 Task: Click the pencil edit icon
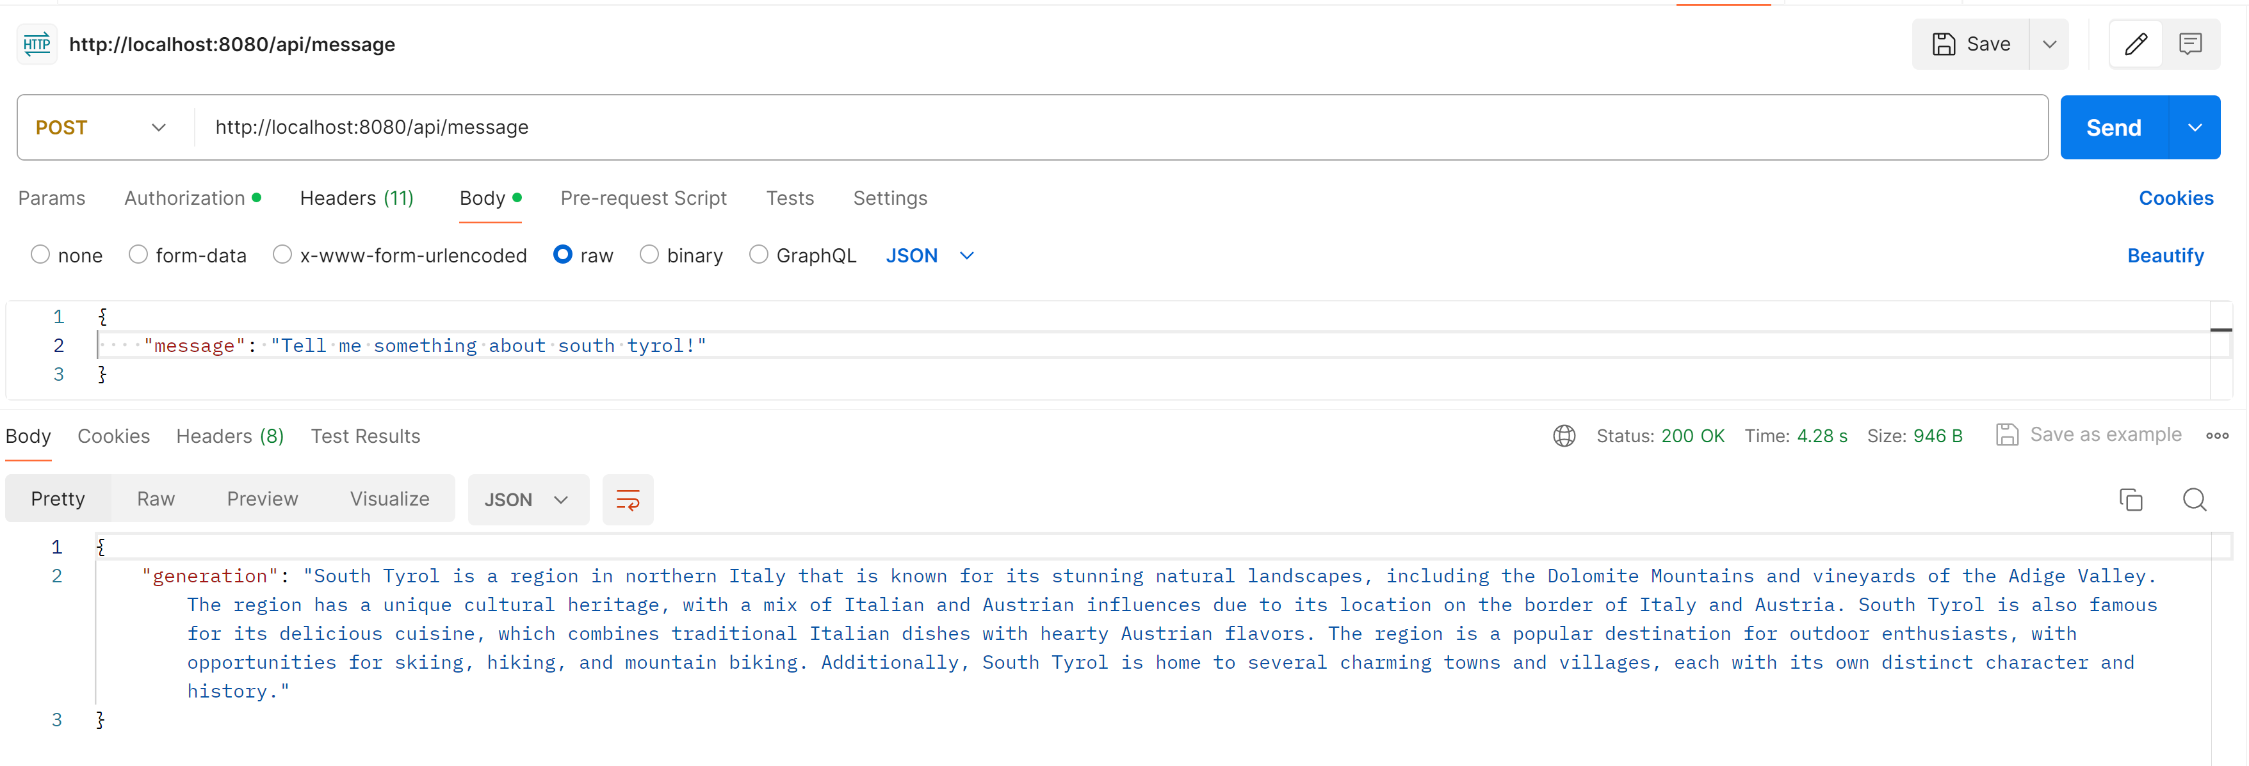2136,45
